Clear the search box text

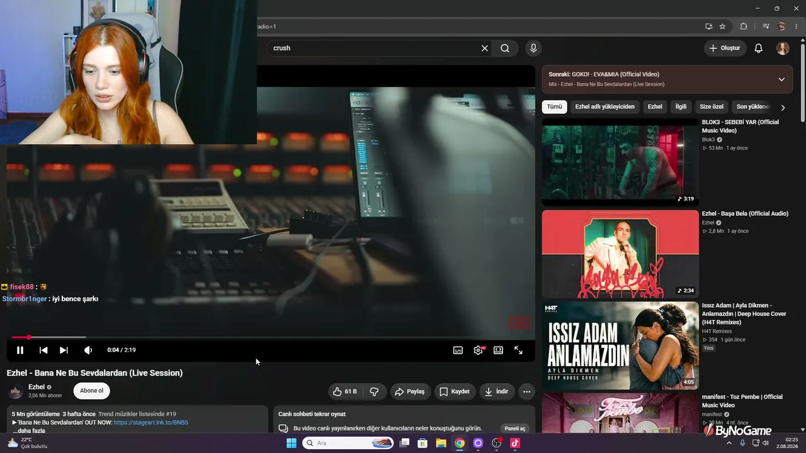coord(485,48)
